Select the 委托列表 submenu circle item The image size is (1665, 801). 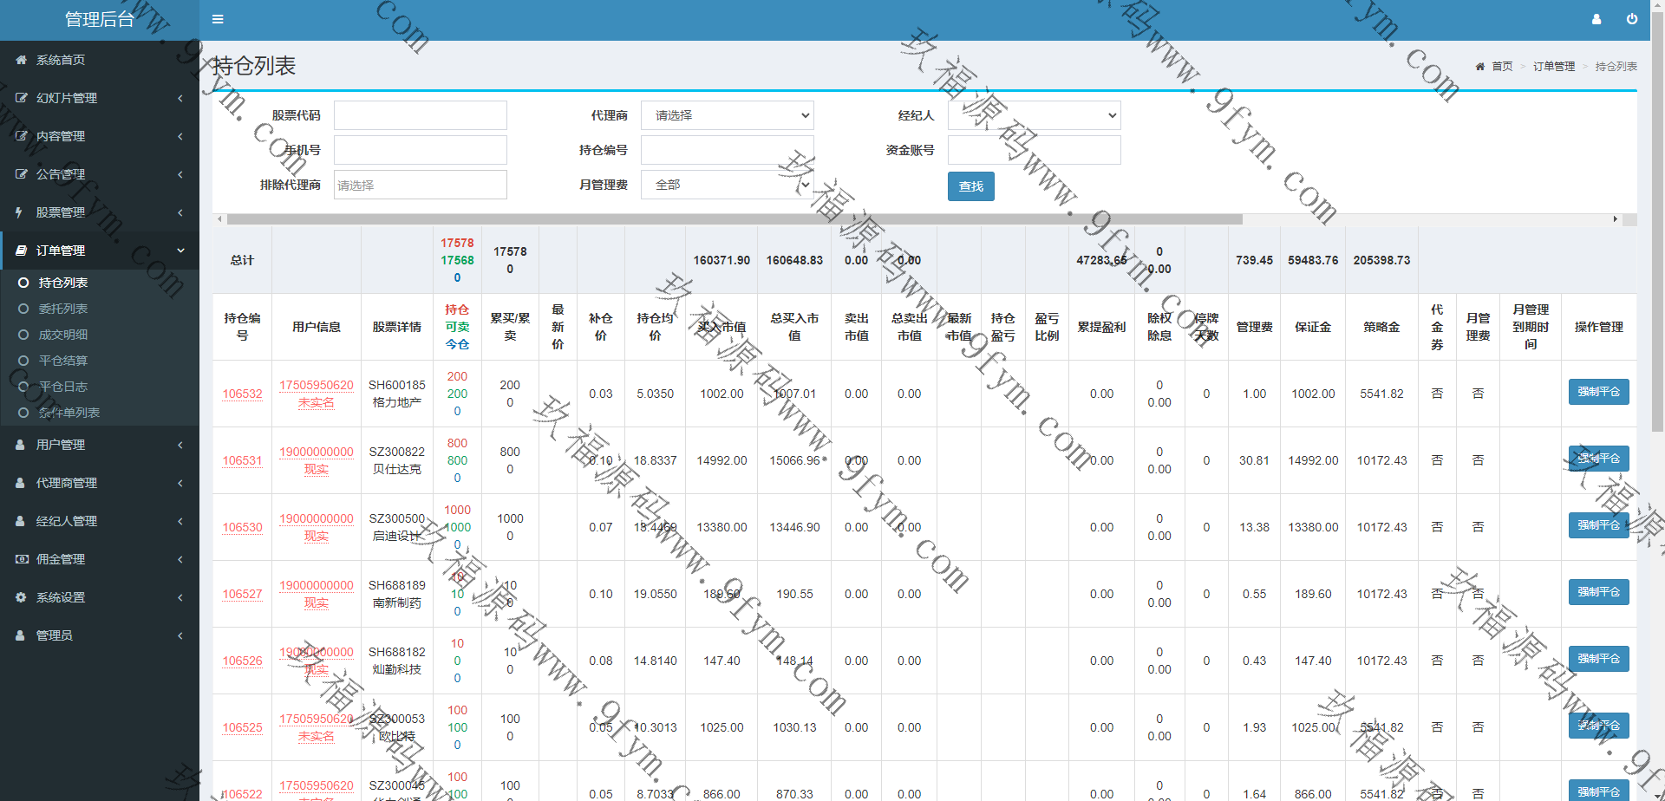point(24,309)
